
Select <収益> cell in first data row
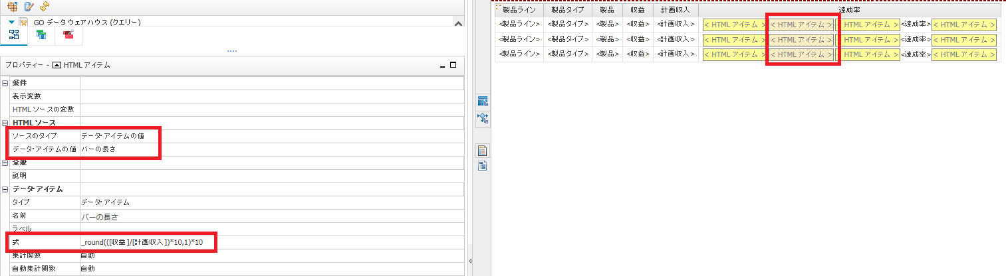[638, 24]
